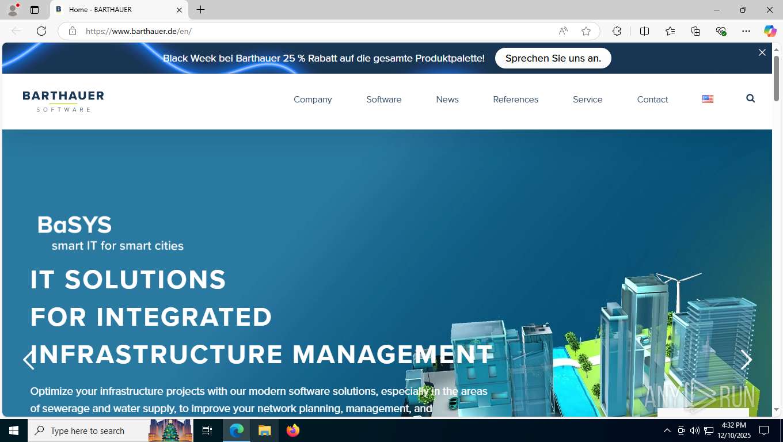
Task: Open the Collections icon
Action: (x=695, y=31)
